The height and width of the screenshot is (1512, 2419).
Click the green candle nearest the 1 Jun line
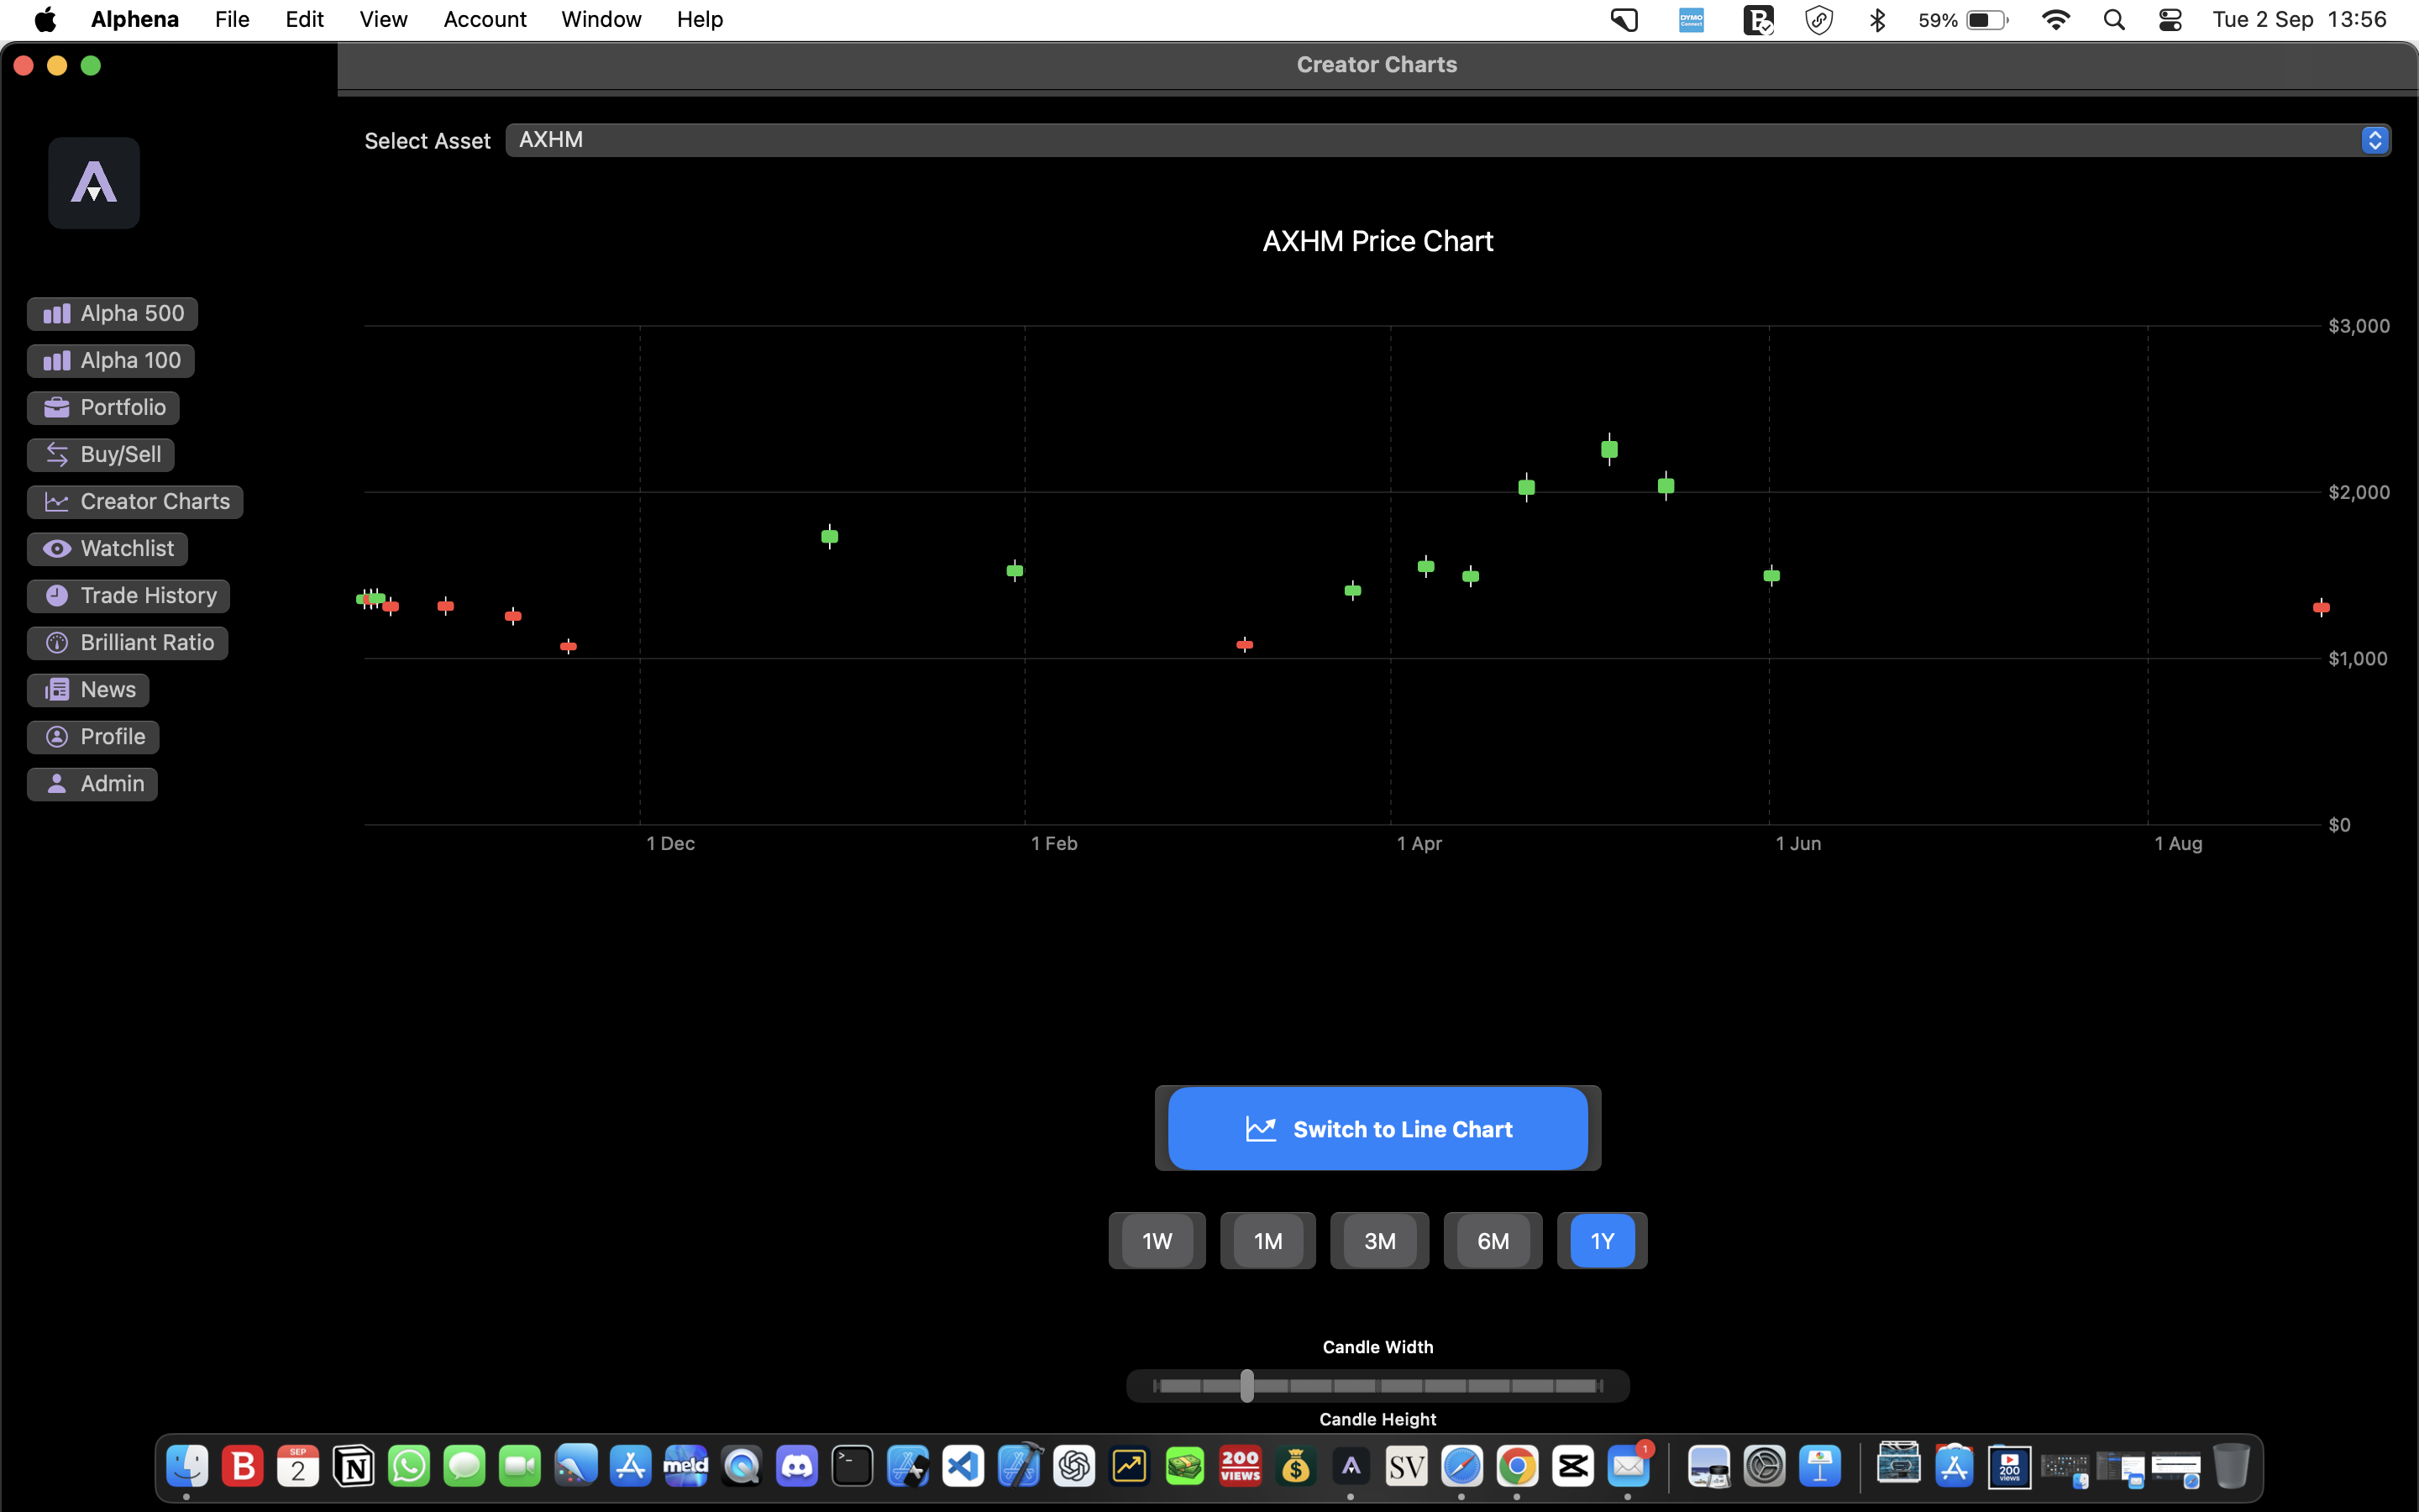(1771, 575)
